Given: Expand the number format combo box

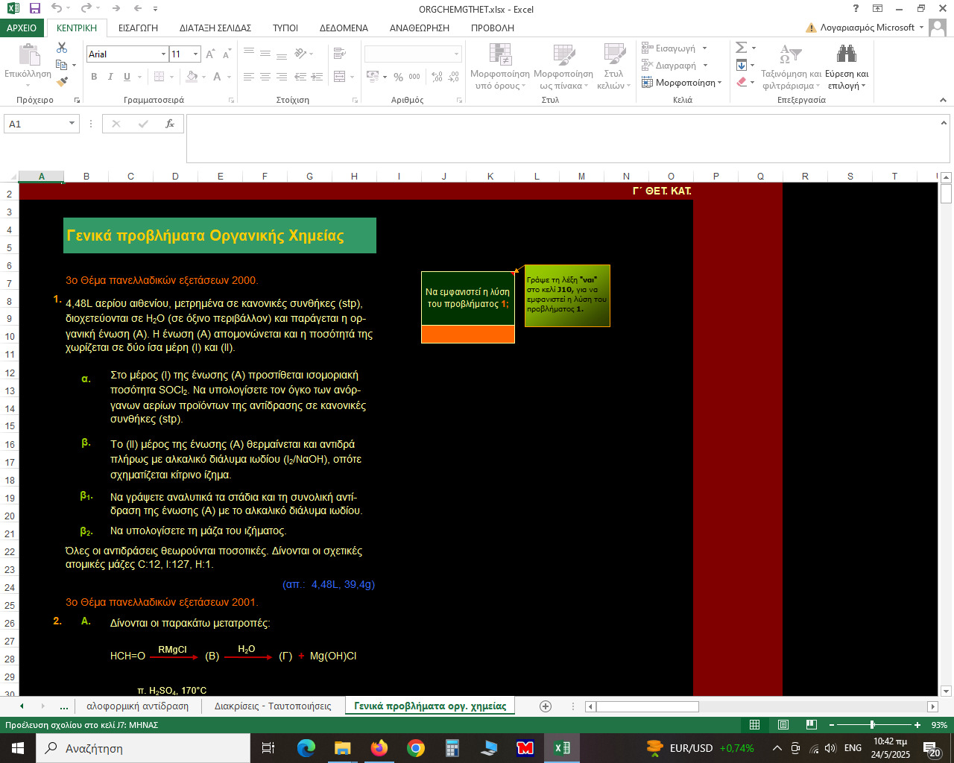Looking at the screenshot, I should [456, 54].
